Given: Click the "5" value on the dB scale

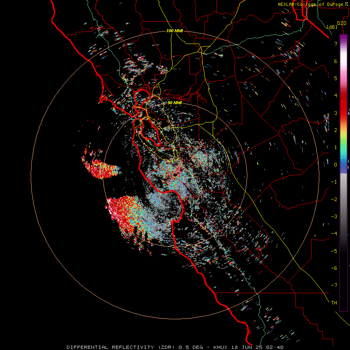Looking at the screenshot, I should 336,78.
